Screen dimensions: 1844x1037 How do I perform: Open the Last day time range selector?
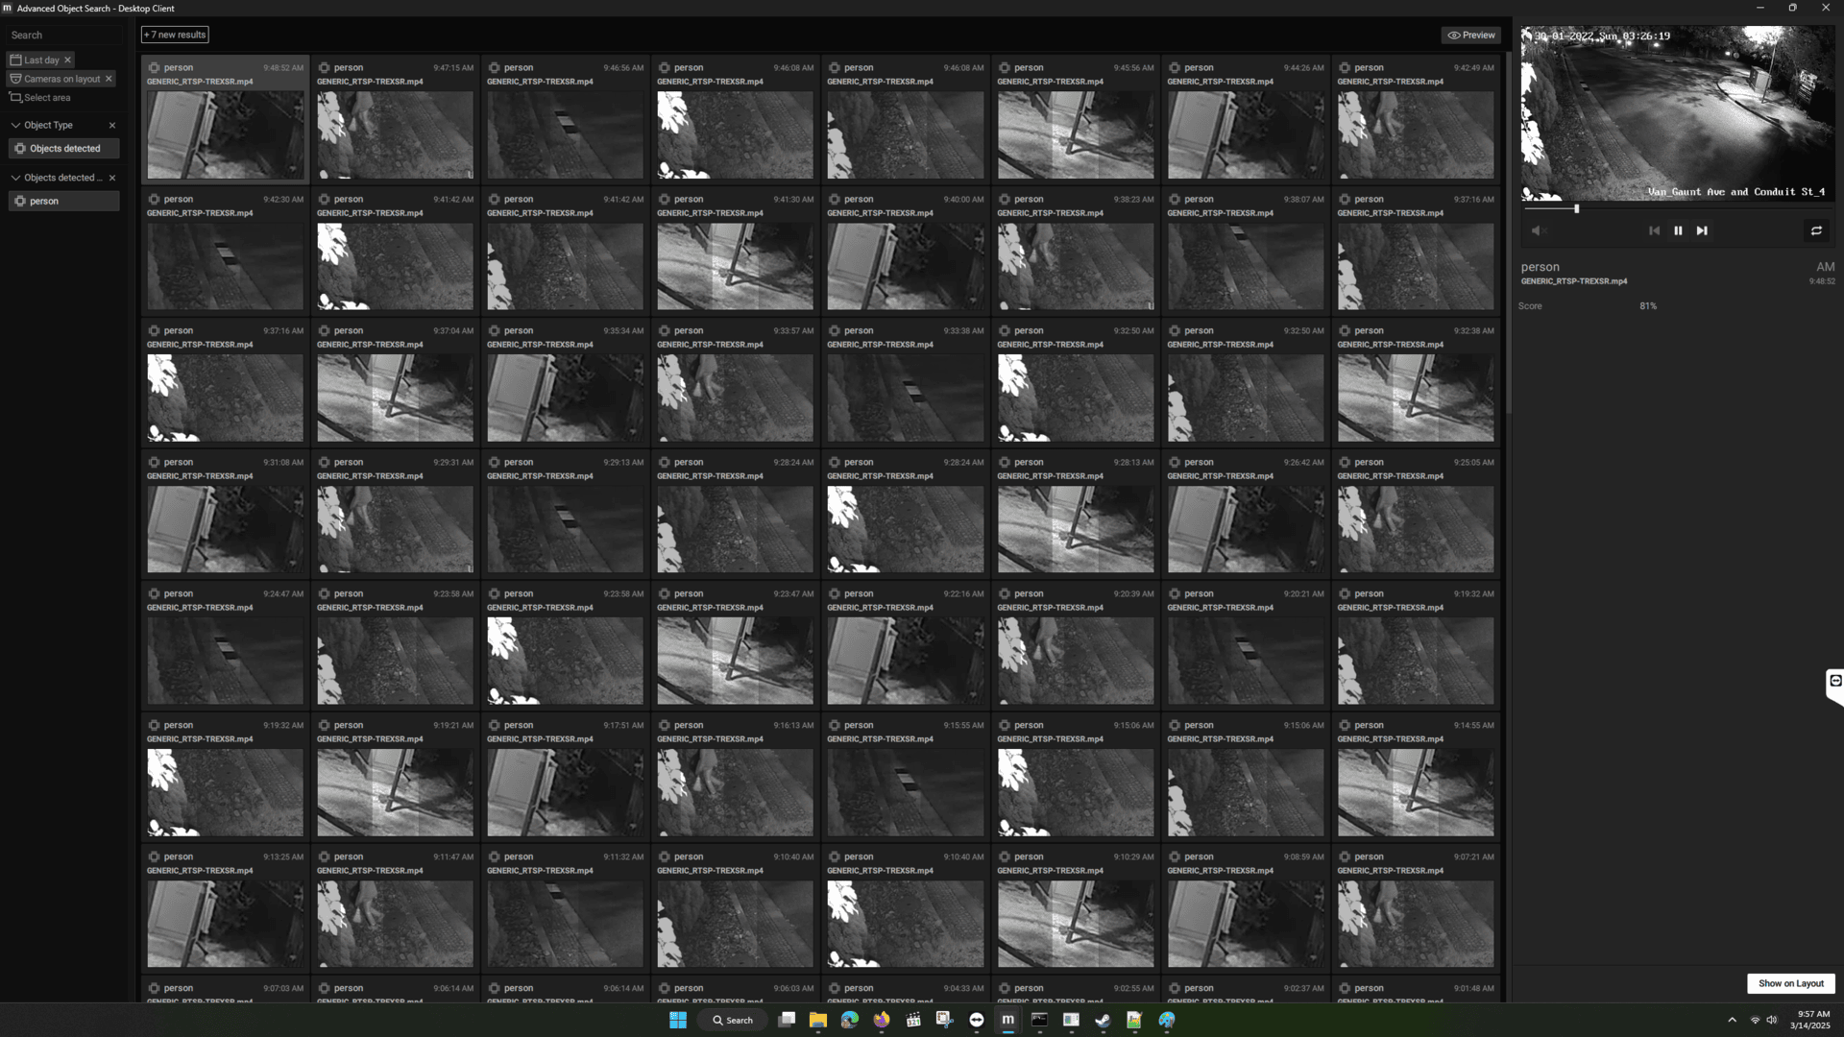pyautogui.click(x=40, y=60)
